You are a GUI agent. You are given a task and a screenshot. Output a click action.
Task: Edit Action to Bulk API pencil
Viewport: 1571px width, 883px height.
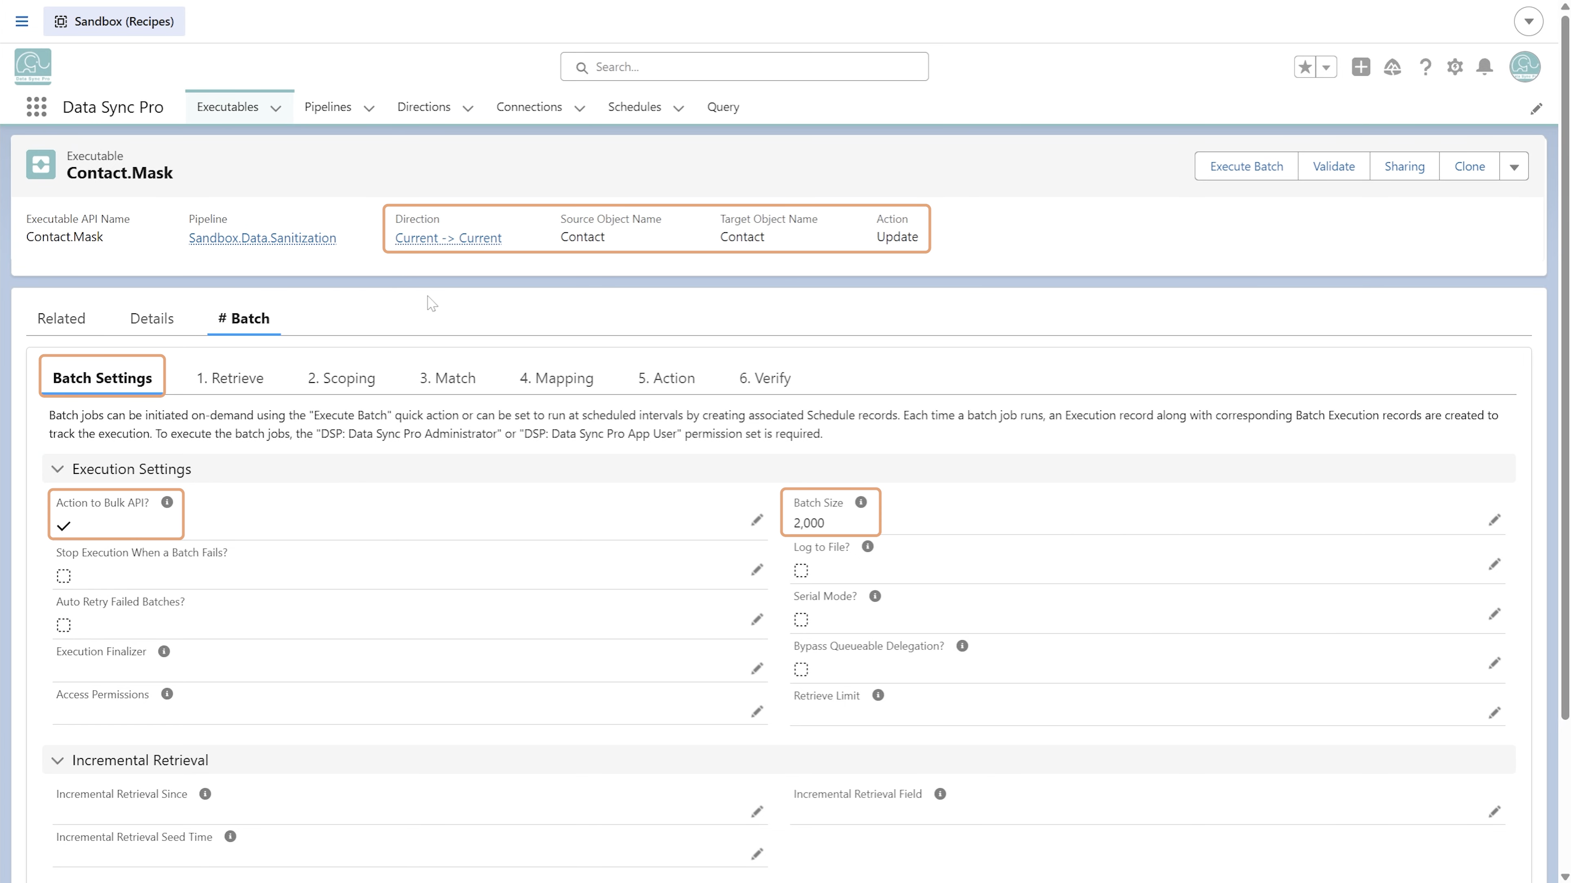tap(757, 520)
